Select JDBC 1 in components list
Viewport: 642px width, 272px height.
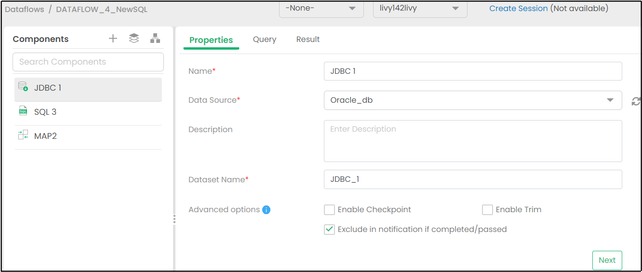coord(88,89)
